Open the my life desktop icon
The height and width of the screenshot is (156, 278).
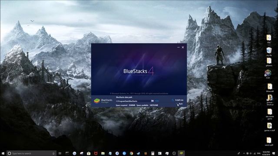[x=269, y=52]
